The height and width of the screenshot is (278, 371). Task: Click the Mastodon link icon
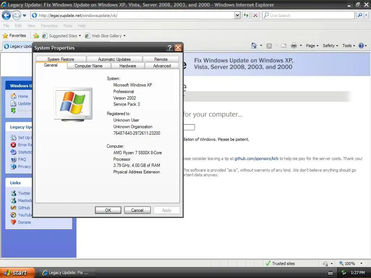tap(13, 201)
